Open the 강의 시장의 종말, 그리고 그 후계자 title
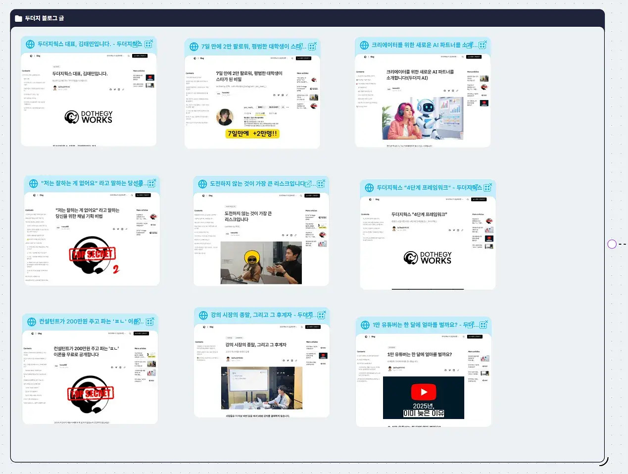The width and height of the screenshot is (628, 474). point(257,315)
